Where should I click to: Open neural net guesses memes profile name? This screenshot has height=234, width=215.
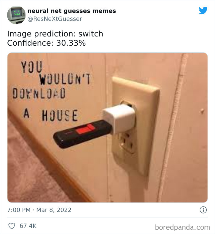[72, 11]
